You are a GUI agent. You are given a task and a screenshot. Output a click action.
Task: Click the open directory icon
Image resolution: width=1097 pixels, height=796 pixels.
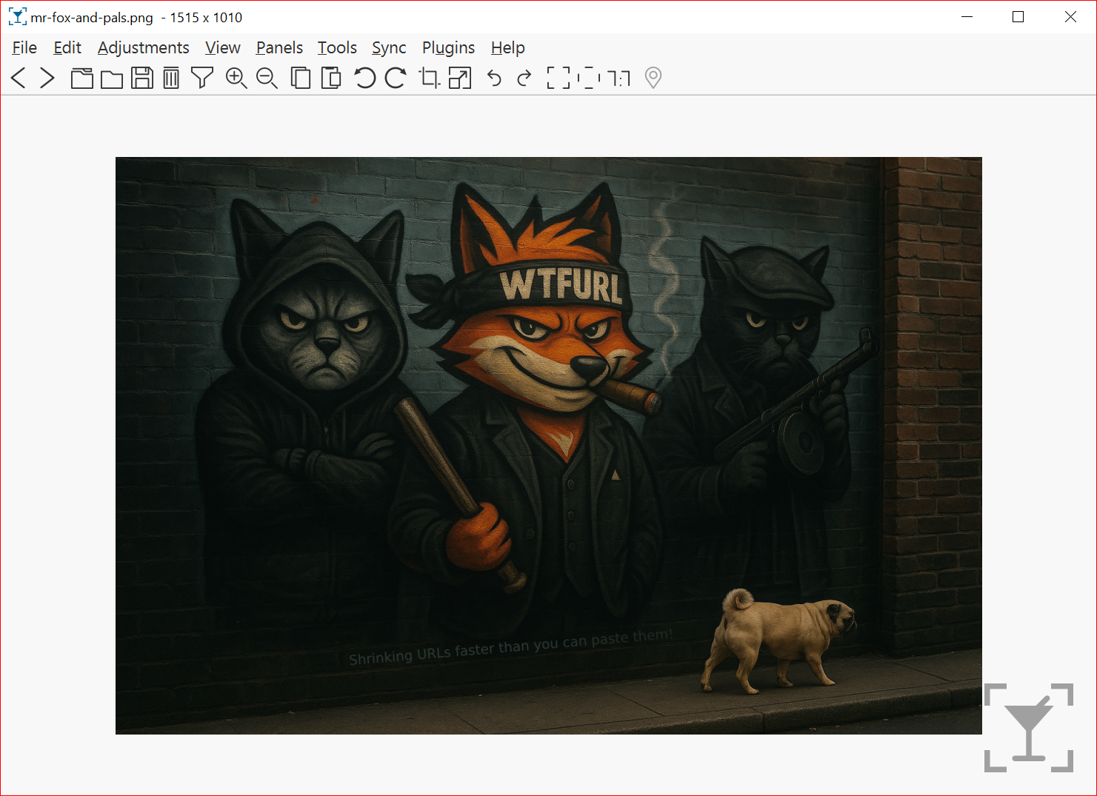click(x=81, y=78)
